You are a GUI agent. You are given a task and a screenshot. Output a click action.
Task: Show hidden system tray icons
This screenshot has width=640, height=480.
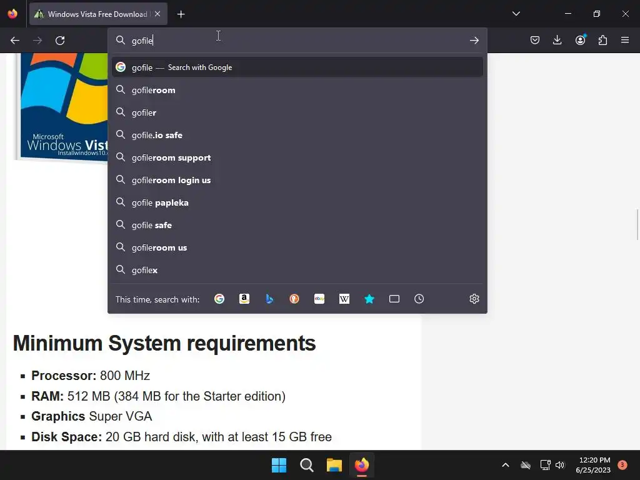[505, 465]
